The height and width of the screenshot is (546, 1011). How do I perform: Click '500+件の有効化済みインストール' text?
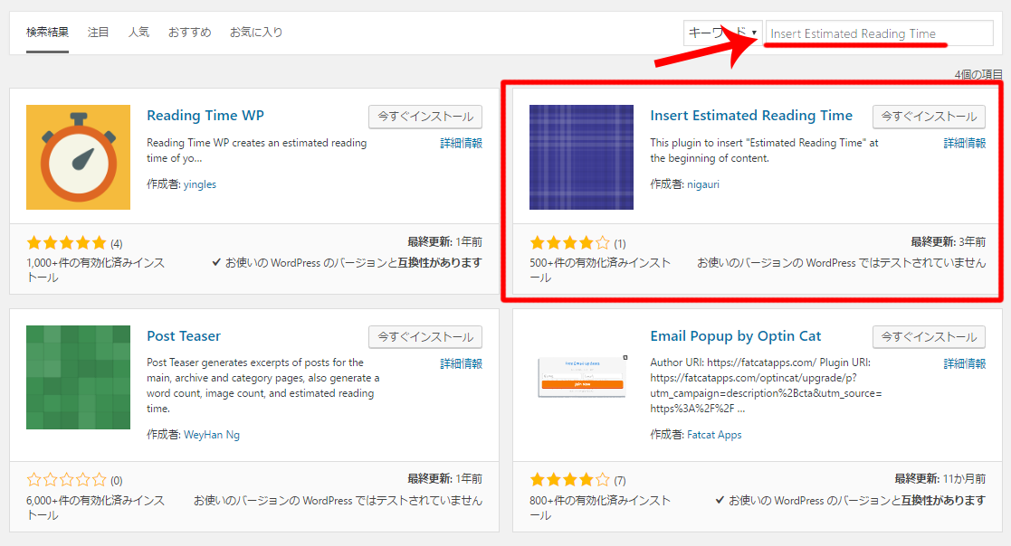pyautogui.click(x=600, y=269)
